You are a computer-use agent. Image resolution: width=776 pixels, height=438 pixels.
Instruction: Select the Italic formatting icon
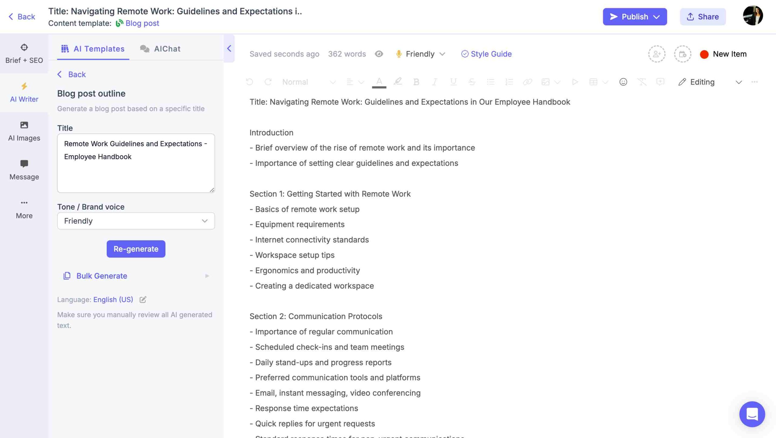[x=434, y=82]
